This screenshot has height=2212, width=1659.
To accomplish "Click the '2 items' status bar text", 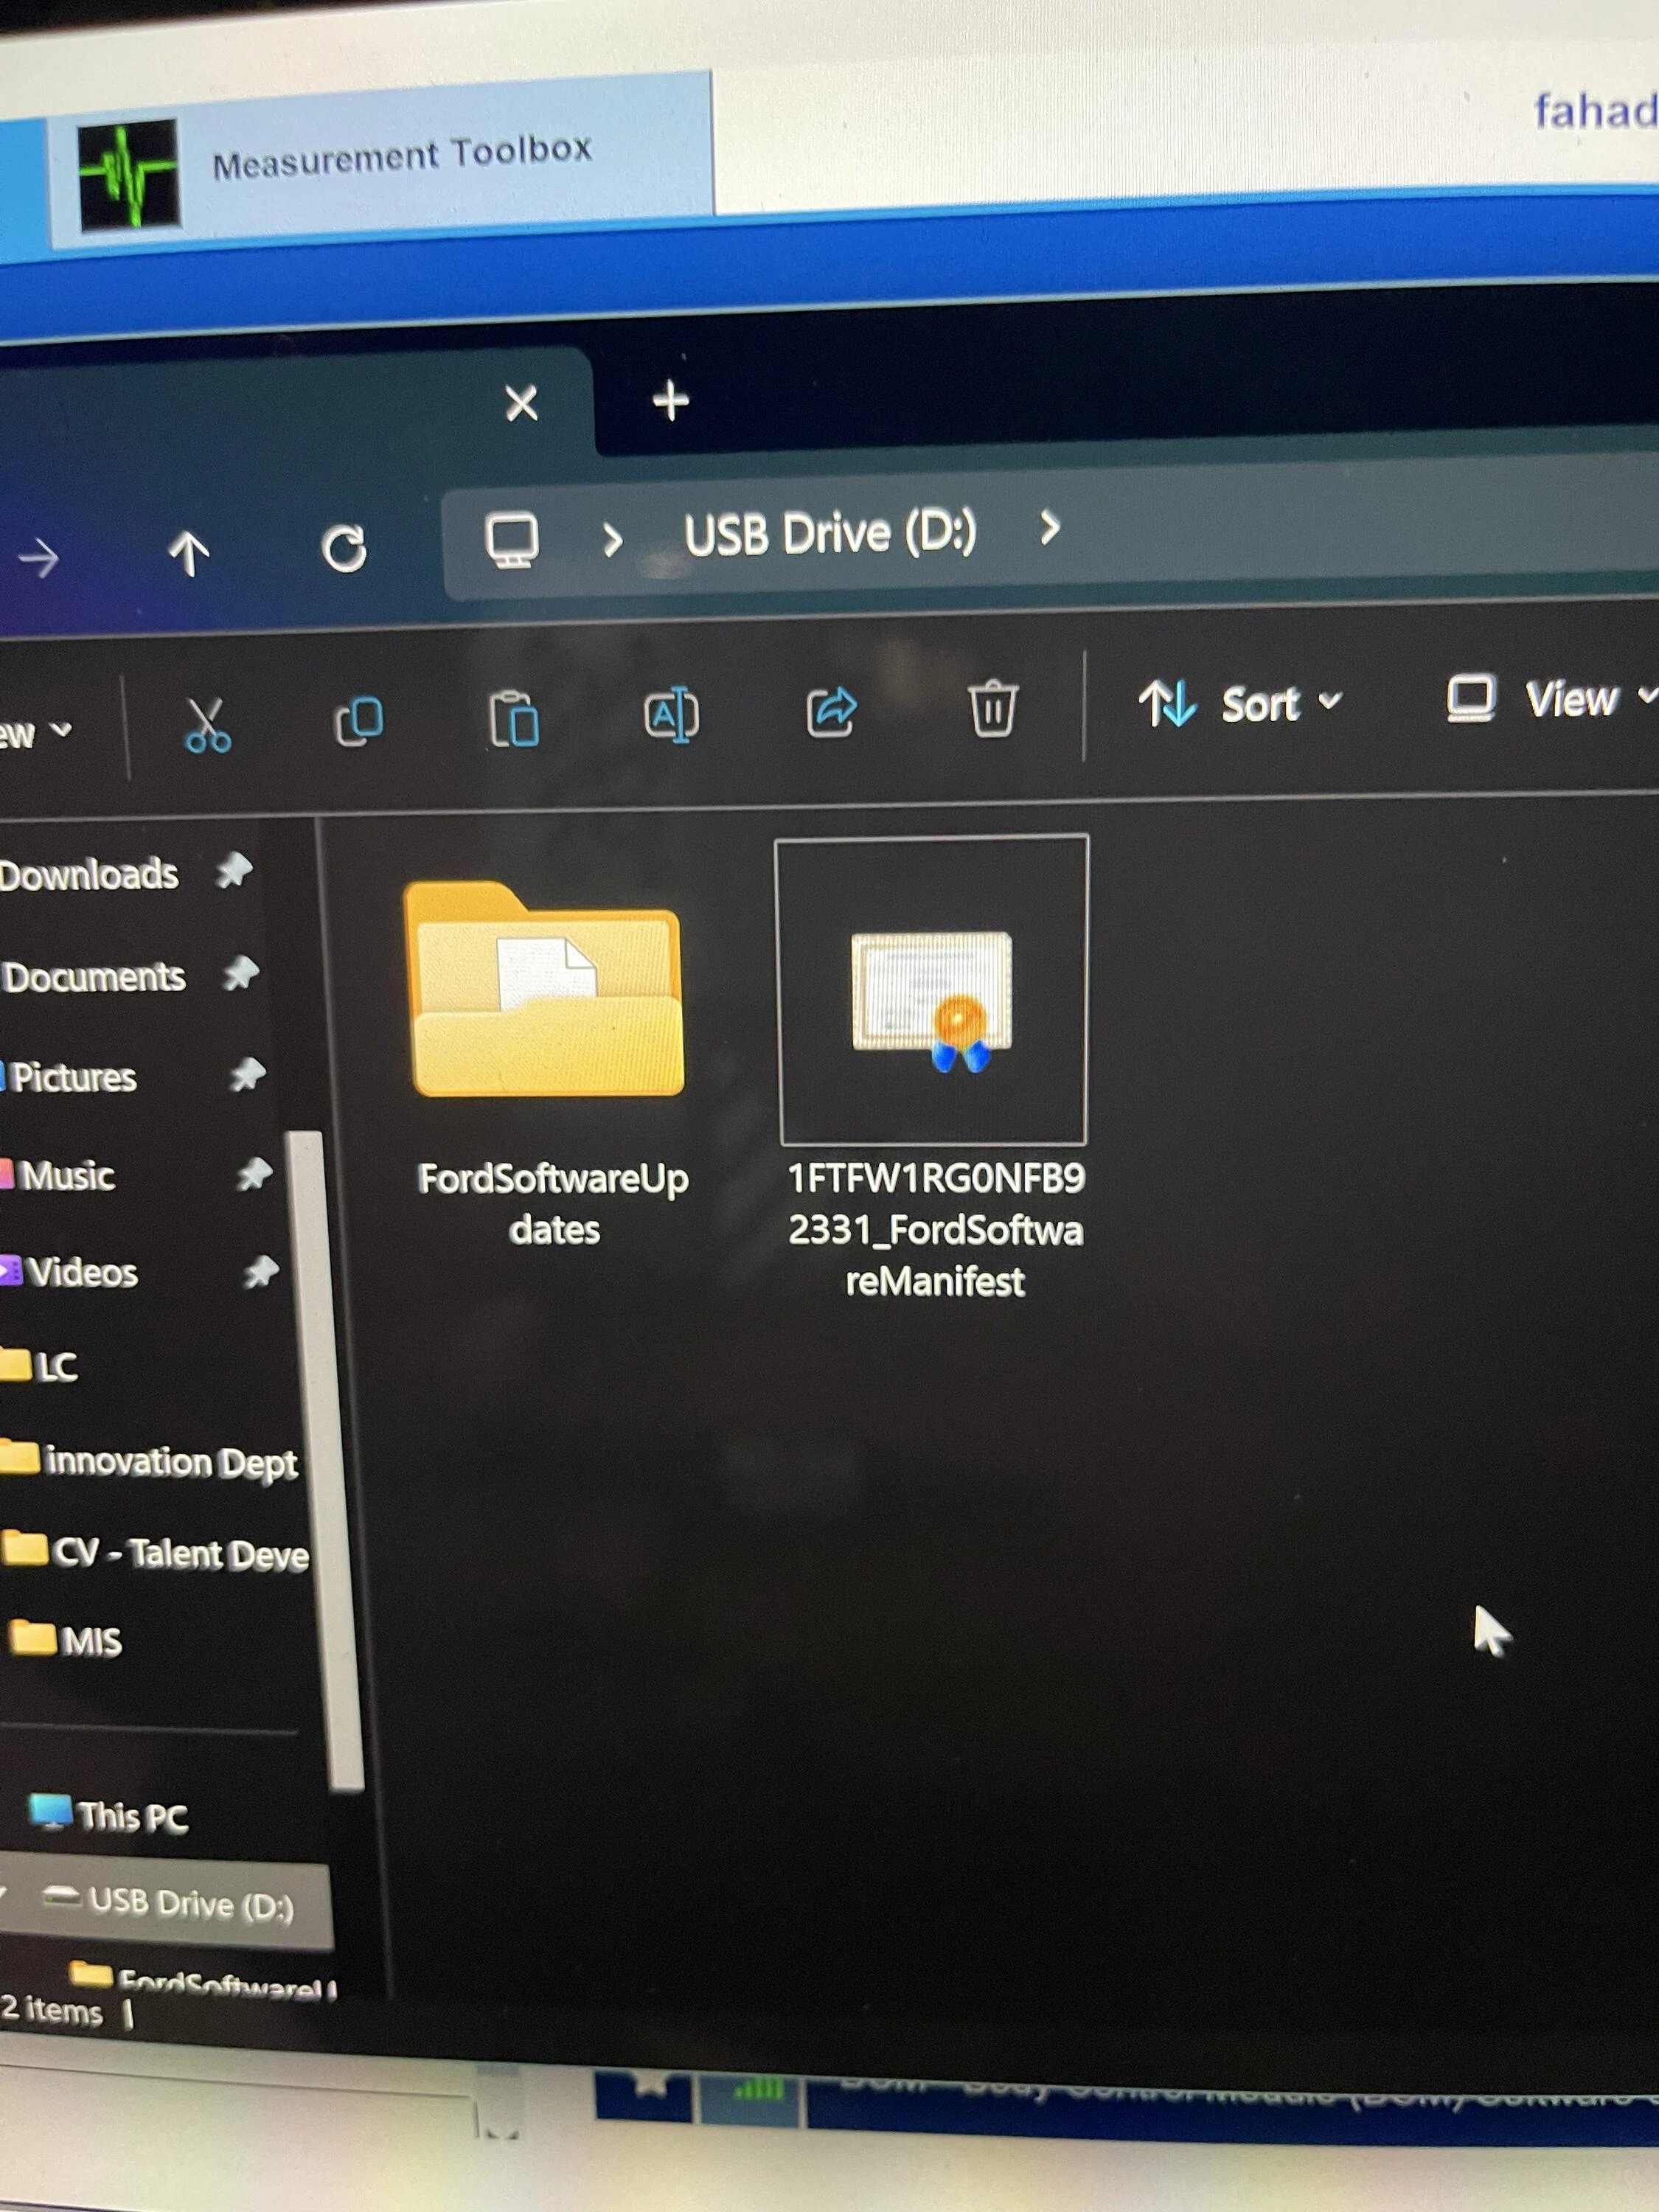I will click(52, 2010).
